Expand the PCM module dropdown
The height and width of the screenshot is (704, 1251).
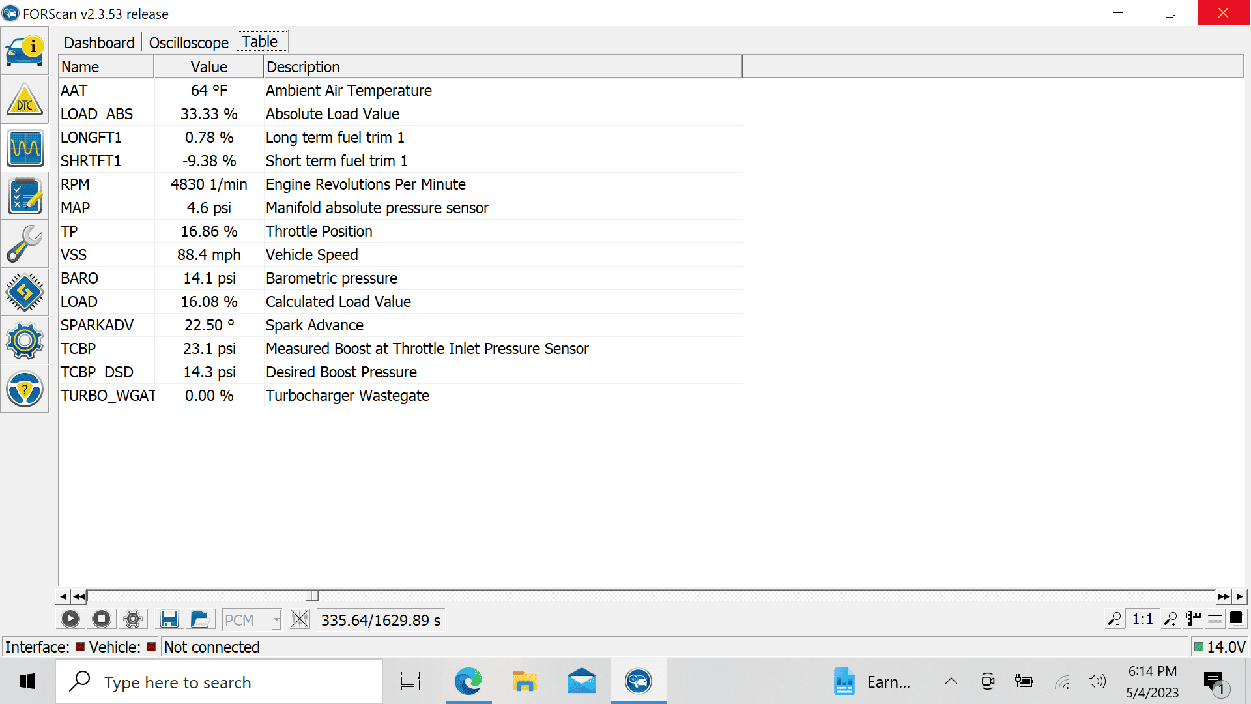point(276,620)
